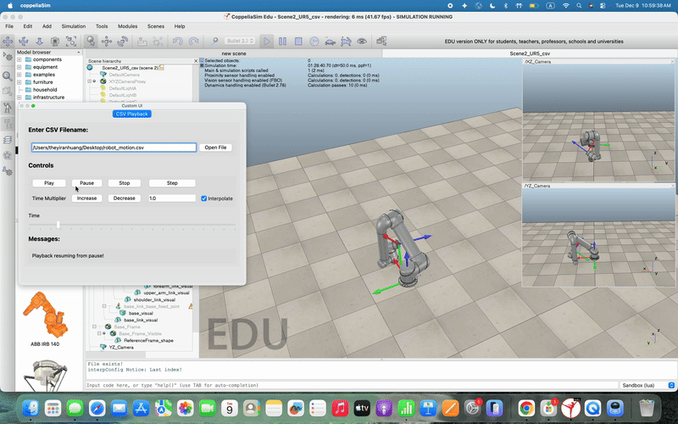Open Google Chrome from the Dock

(525, 408)
